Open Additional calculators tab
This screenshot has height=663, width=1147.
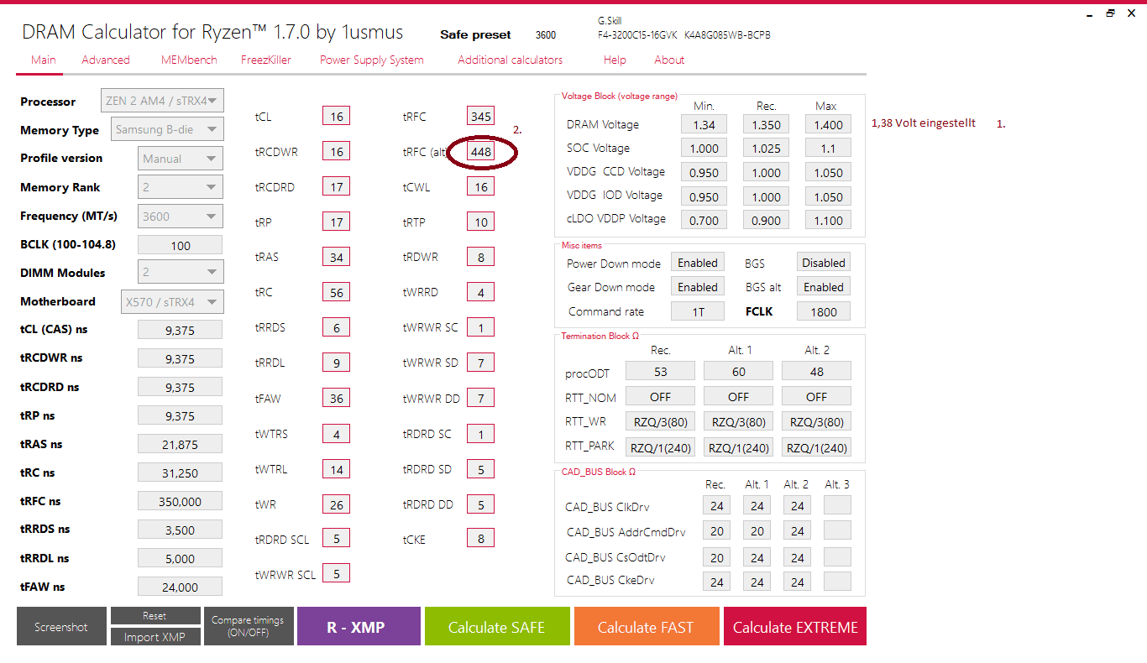tap(511, 60)
